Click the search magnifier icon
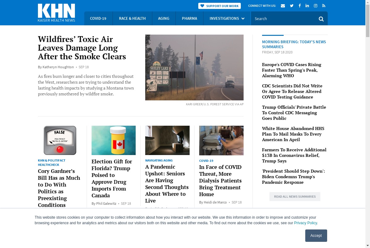 pyautogui.click(x=321, y=19)
